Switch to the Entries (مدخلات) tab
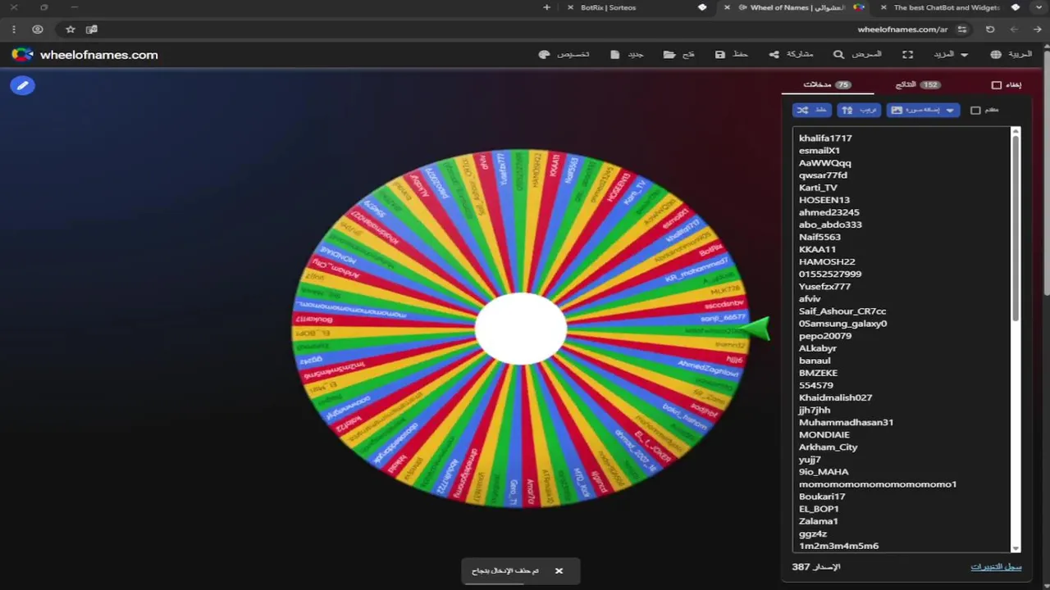Image resolution: width=1050 pixels, height=590 pixels. pyautogui.click(x=828, y=84)
